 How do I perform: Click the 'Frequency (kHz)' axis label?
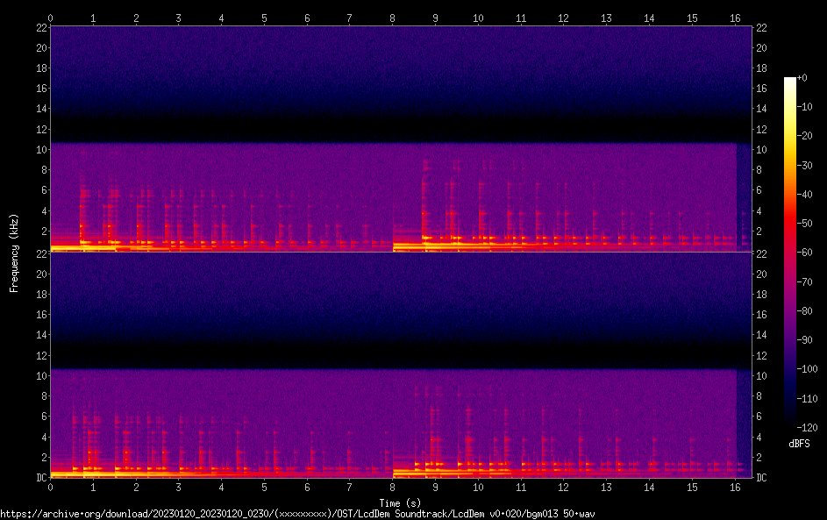14,253
